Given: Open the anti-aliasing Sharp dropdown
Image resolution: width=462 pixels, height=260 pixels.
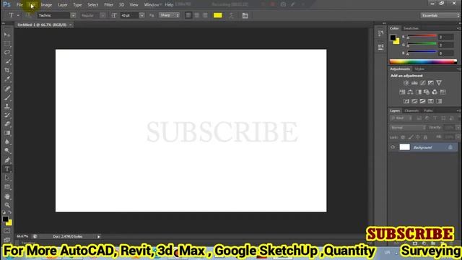Looking at the screenshot, I should (169, 15).
